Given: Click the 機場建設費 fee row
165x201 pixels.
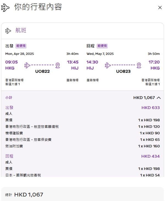Looking at the screenshot, I should coord(82,133).
